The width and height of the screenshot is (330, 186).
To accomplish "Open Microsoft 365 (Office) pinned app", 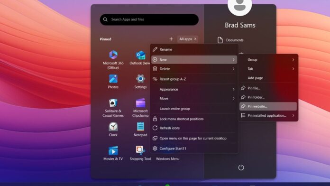I will pos(113,59).
